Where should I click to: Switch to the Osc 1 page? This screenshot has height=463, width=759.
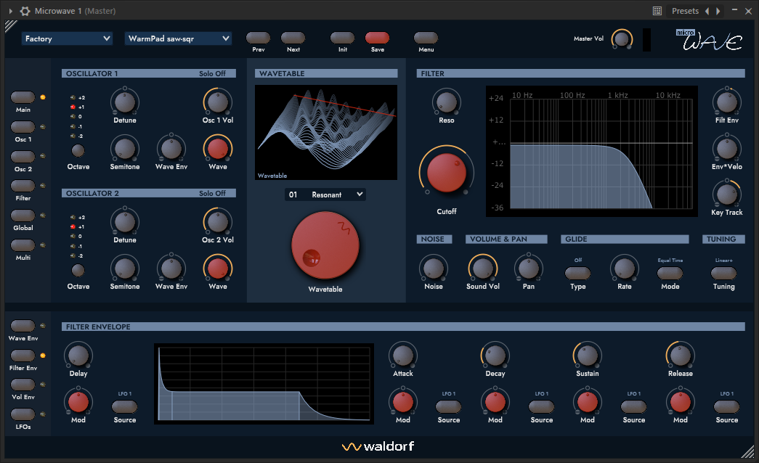[23, 127]
